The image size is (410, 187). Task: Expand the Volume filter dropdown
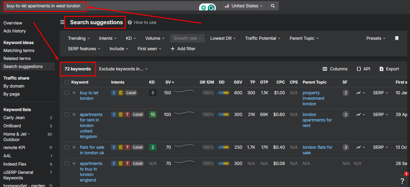pyautogui.click(x=155, y=38)
